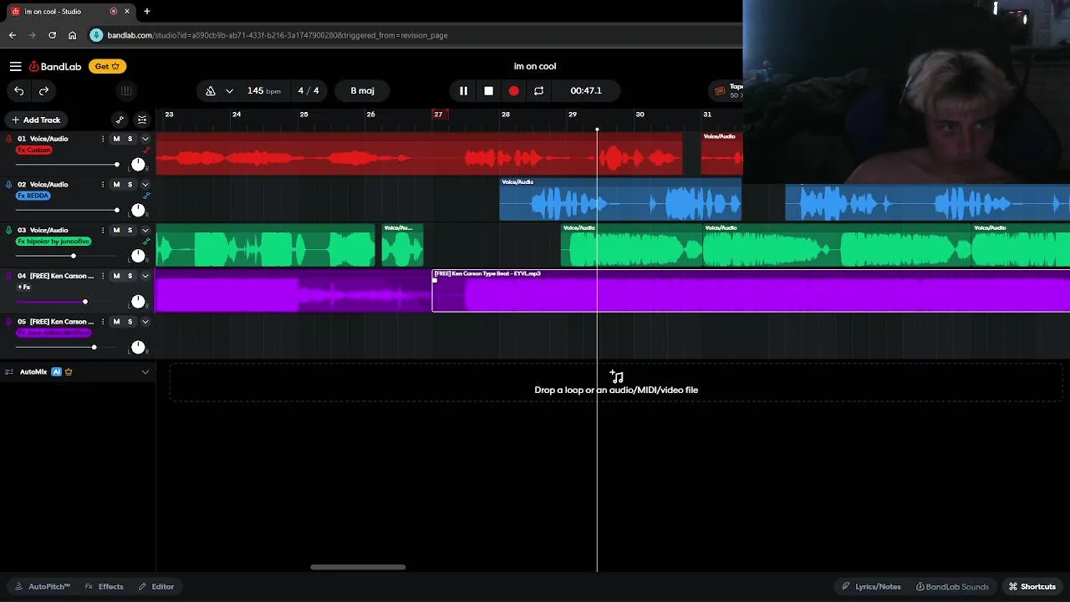Stop playback

pos(488,90)
